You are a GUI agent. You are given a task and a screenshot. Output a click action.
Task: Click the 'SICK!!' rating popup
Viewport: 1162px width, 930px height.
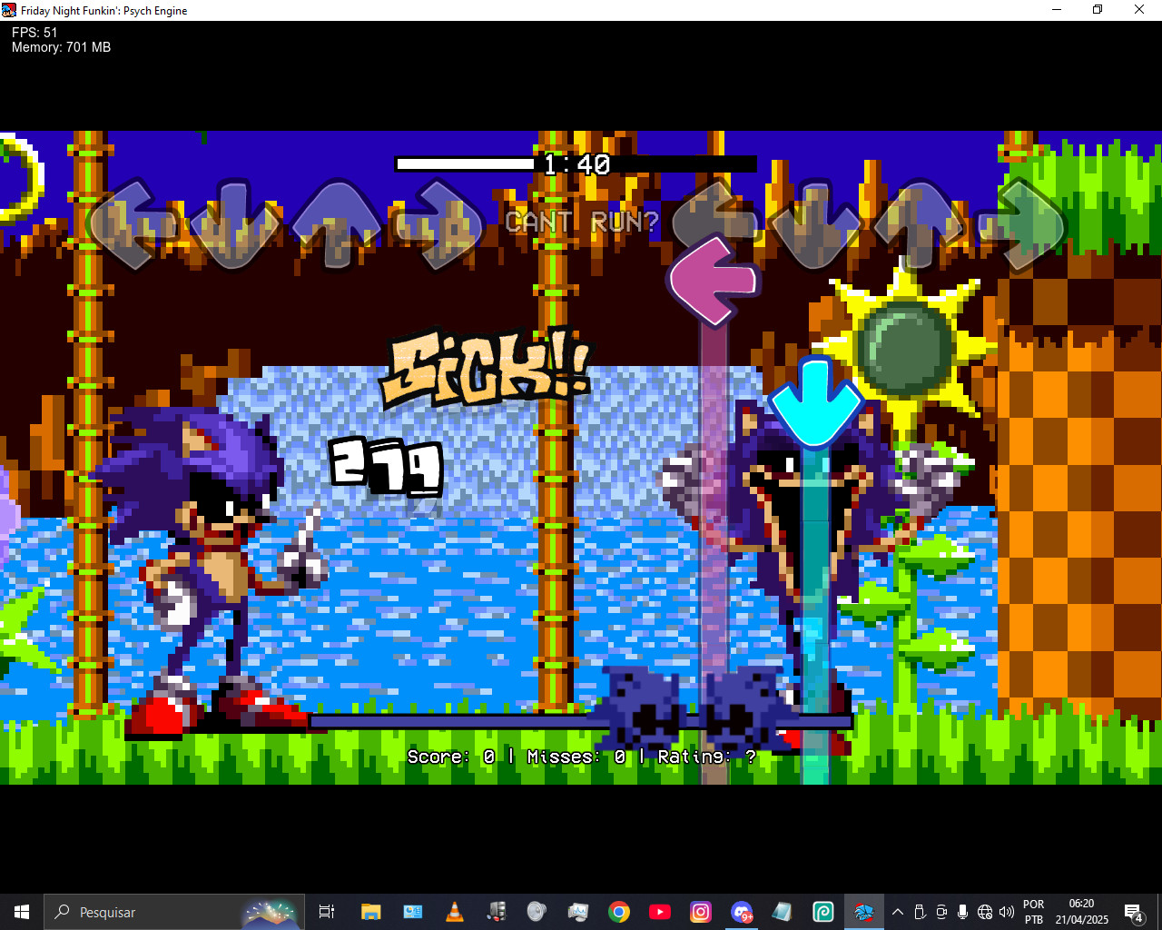(487, 367)
